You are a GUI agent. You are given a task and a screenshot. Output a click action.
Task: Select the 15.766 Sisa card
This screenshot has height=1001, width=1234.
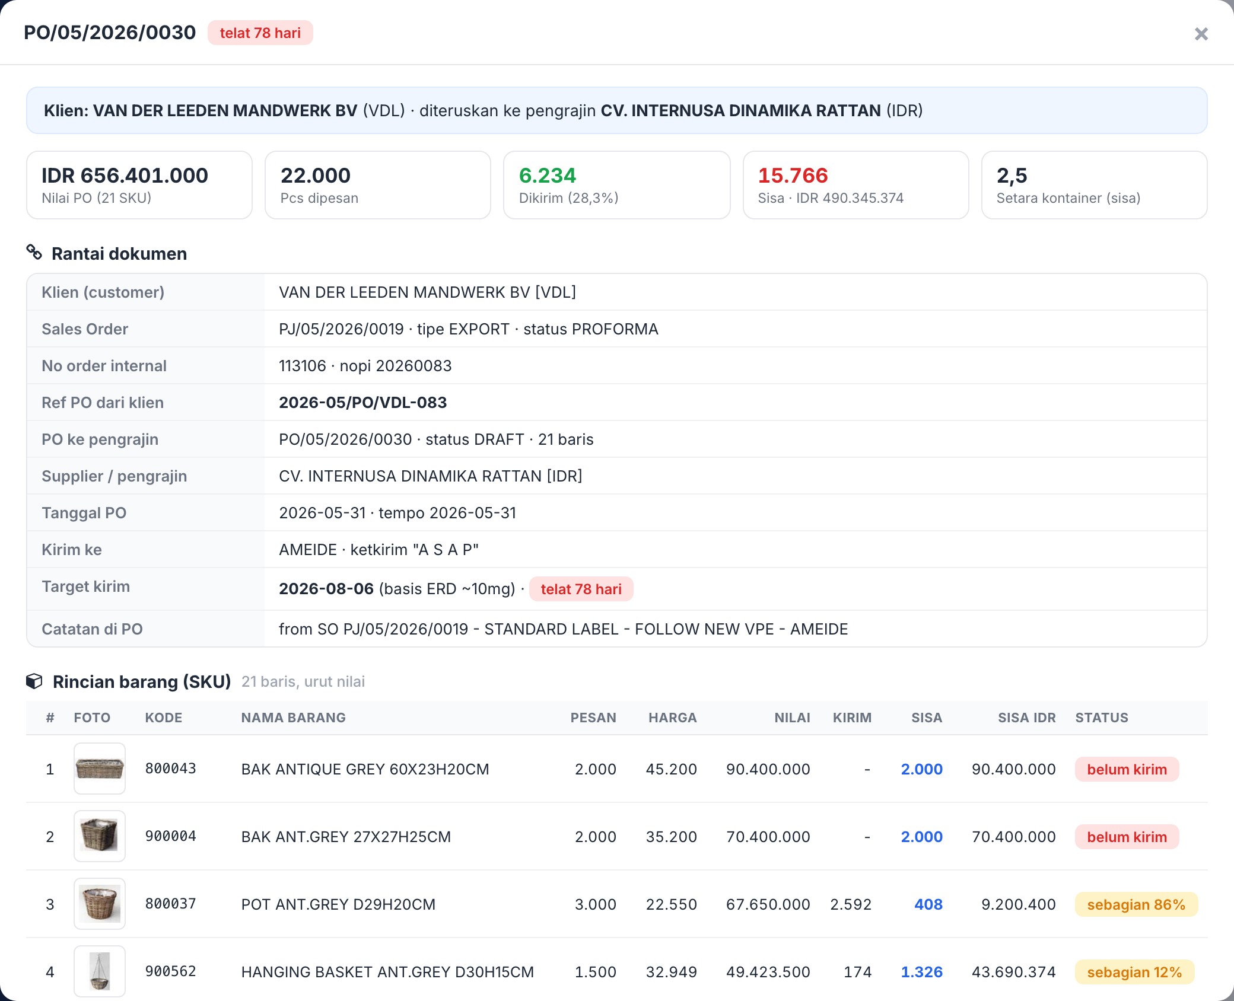(856, 185)
